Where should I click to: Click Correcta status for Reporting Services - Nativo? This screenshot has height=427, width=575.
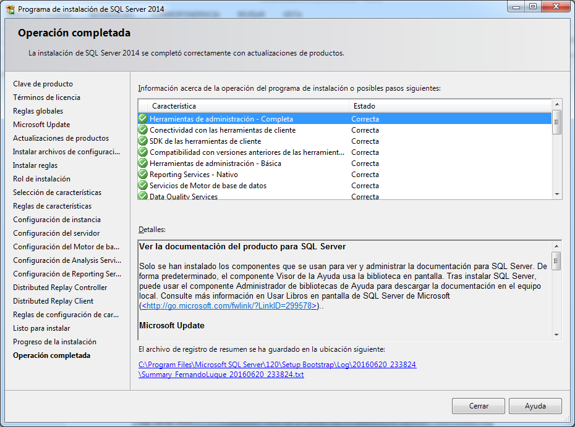[x=365, y=174]
